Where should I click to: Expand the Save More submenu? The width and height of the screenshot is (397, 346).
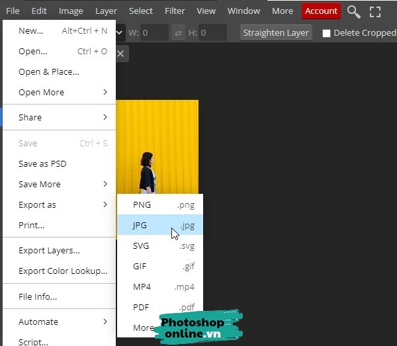[x=62, y=184]
